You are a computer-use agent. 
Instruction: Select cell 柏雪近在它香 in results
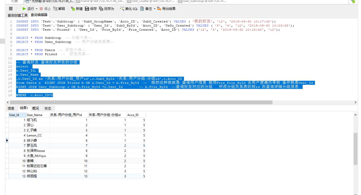[x=38, y=166]
